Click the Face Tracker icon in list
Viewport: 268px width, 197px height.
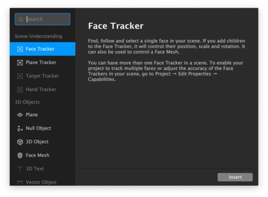coord(20,49)
